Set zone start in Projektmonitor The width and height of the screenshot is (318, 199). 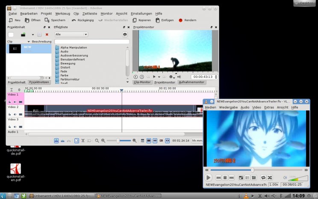tap(135, 77)
